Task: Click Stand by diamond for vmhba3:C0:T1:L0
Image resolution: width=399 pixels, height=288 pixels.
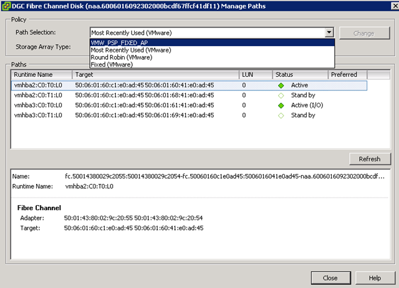Action: 281,115
